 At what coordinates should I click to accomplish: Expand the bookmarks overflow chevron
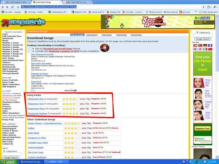click(196, 12)
